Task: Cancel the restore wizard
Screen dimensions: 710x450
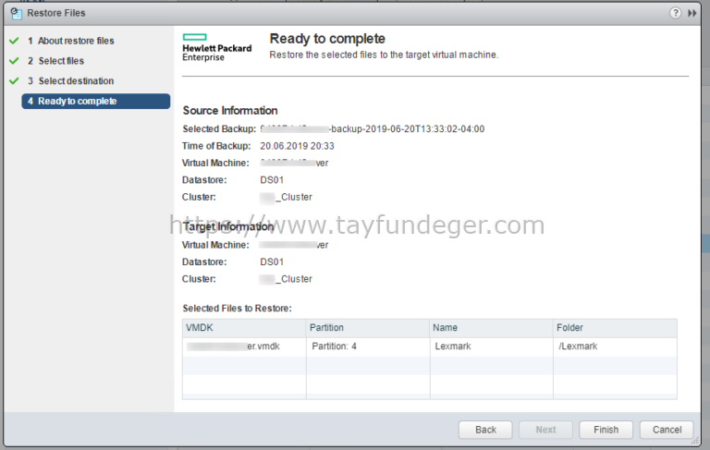Action: click(667, 430)
